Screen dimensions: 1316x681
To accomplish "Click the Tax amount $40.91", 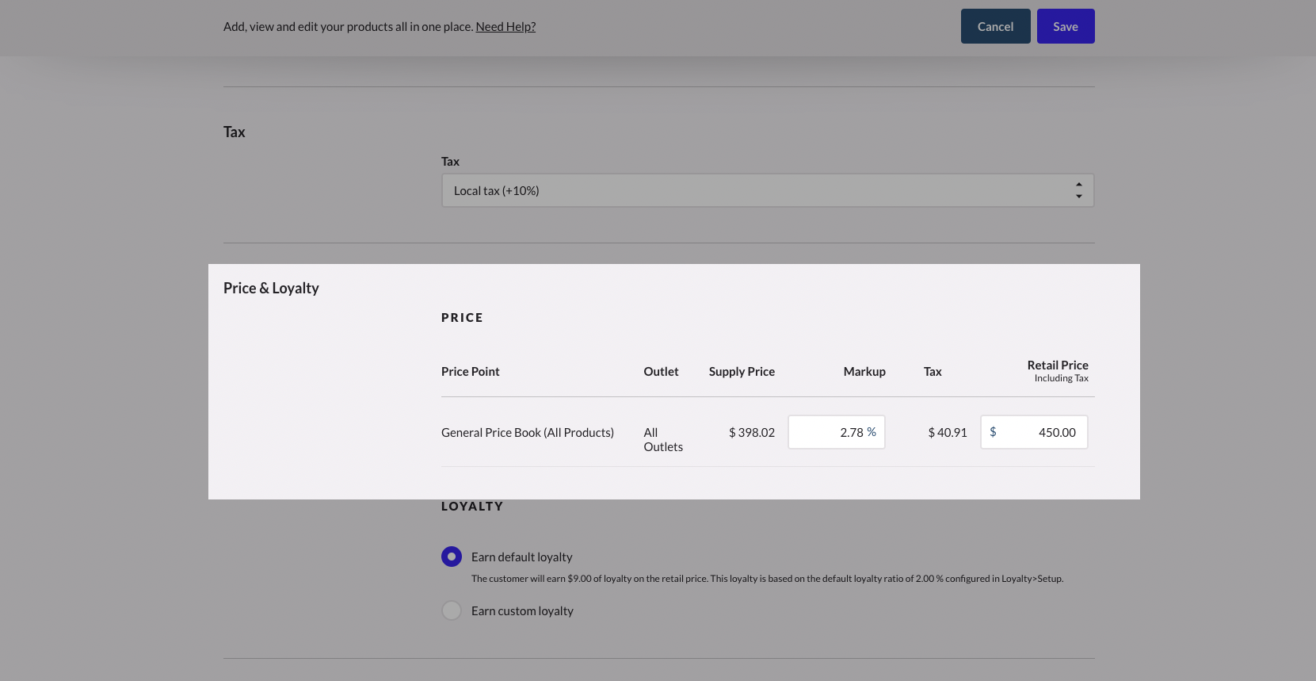I will pyautogui.click(x=947, y=432).
